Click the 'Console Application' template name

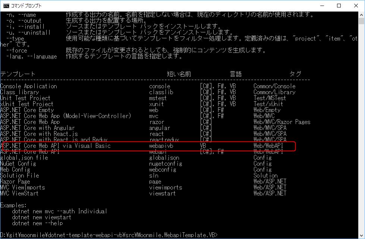pyautogui.click(x=29, y=86)
